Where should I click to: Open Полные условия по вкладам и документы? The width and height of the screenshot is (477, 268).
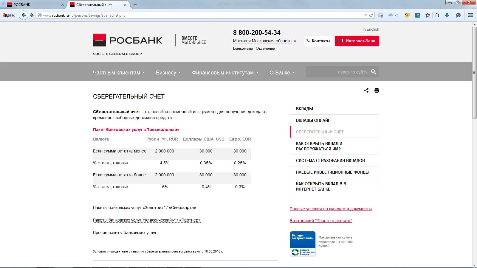[x=331, y=209]
